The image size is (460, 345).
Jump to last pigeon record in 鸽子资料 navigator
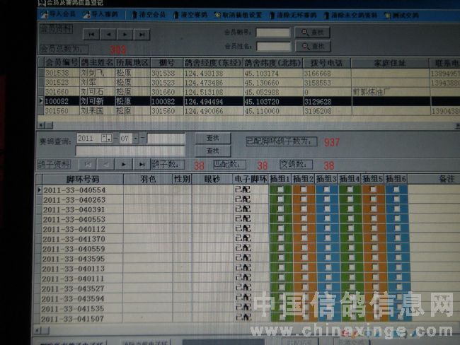point(142,164)
